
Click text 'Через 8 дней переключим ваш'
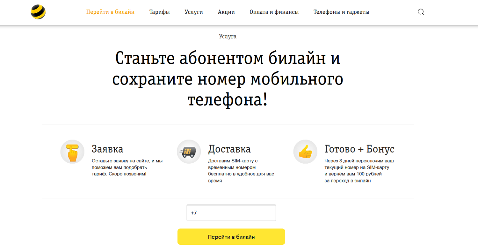point(359,161)
